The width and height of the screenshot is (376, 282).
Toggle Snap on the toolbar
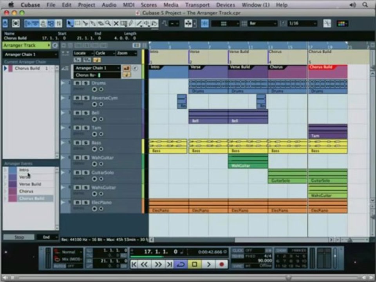[204, 23]
